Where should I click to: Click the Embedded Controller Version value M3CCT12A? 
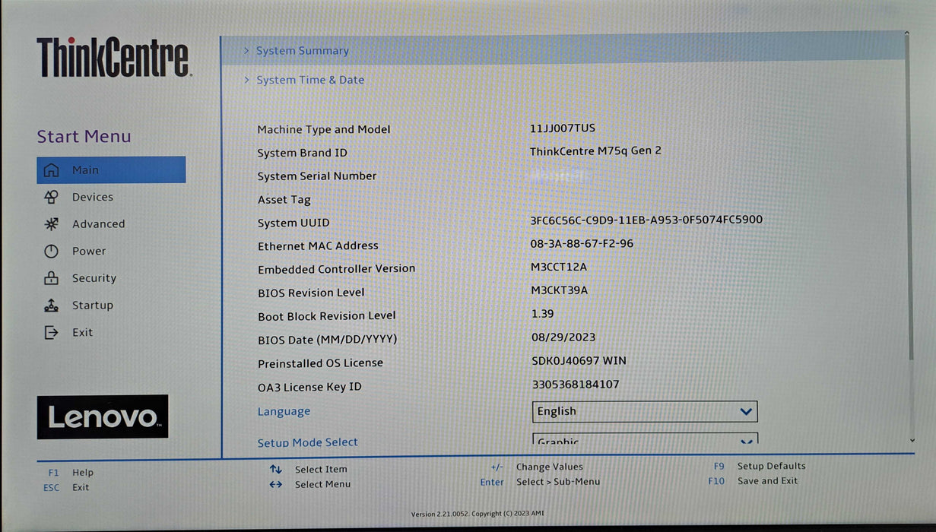tap(559, 267)
